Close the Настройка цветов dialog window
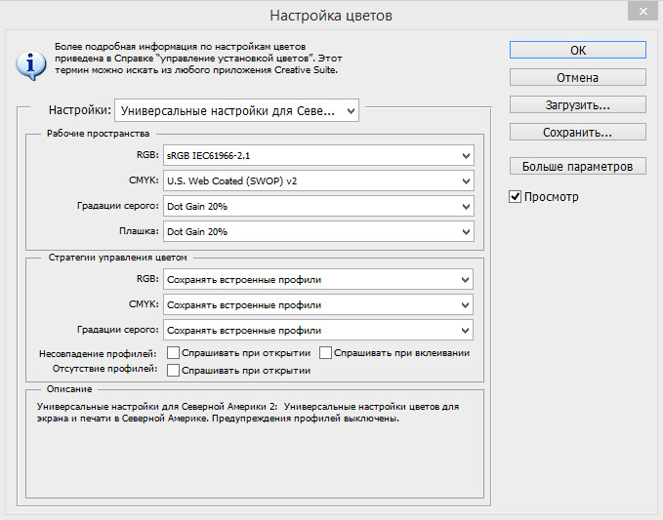663x520 pixels. [x=639, y=14]
